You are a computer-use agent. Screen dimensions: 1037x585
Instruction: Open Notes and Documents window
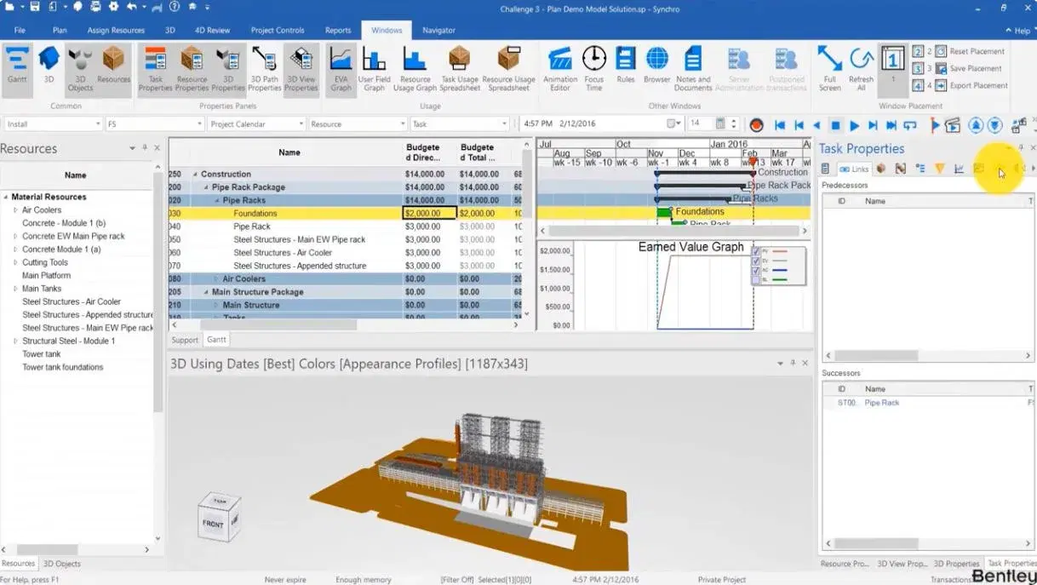693,69
